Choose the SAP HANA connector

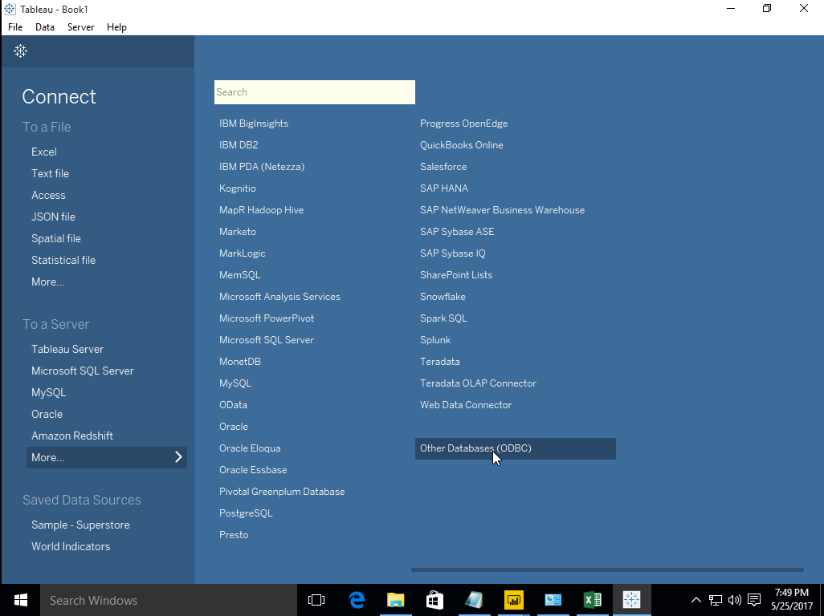click(x=443, y=188)
